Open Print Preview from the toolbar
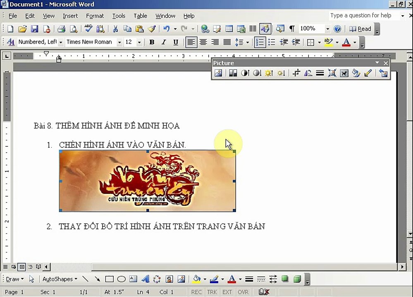The height and width of the screenshot is (297, 413). click(x=74, y=28)
